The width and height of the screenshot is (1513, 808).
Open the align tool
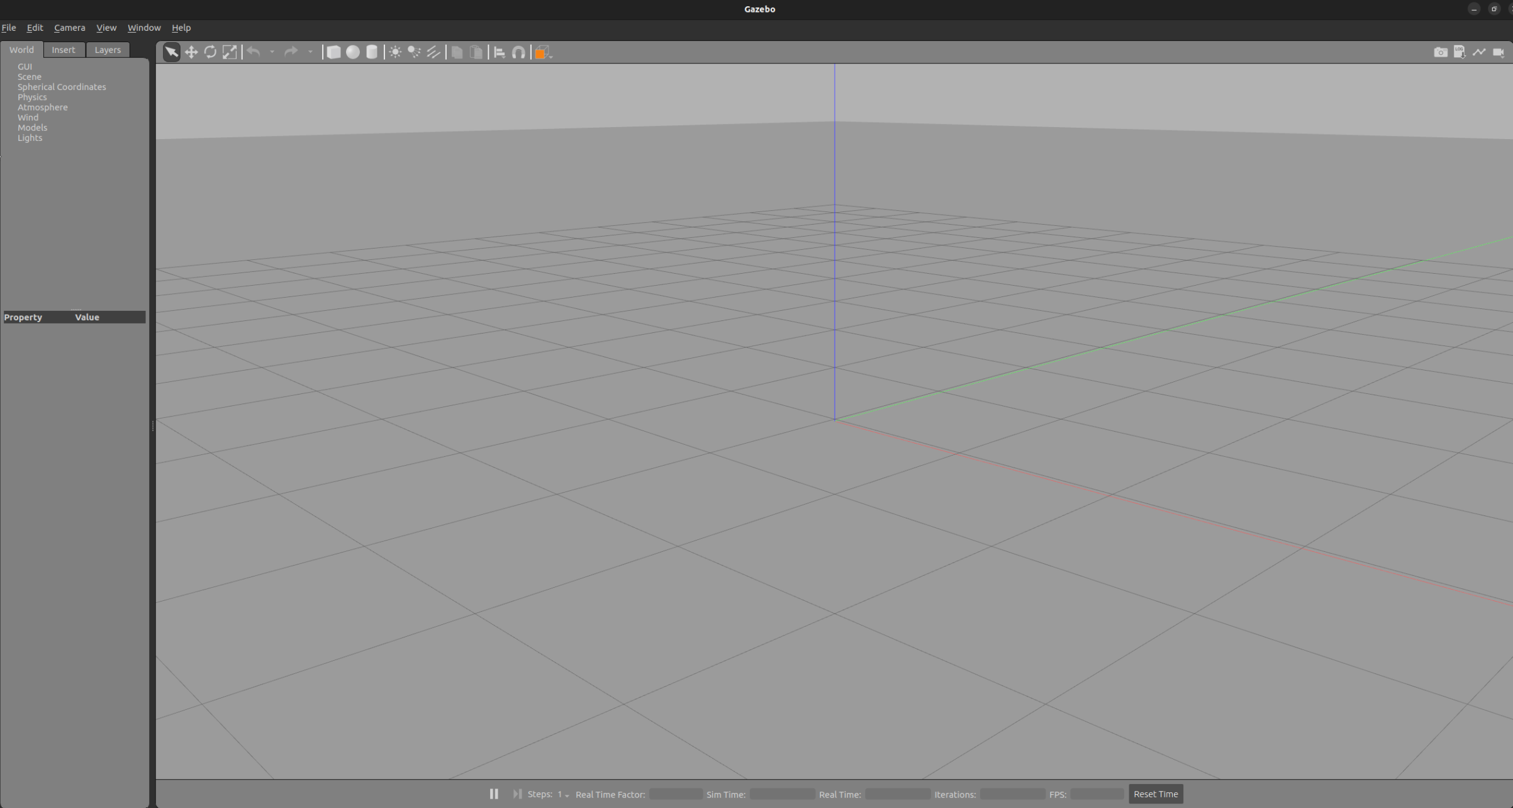pos(500,52)
